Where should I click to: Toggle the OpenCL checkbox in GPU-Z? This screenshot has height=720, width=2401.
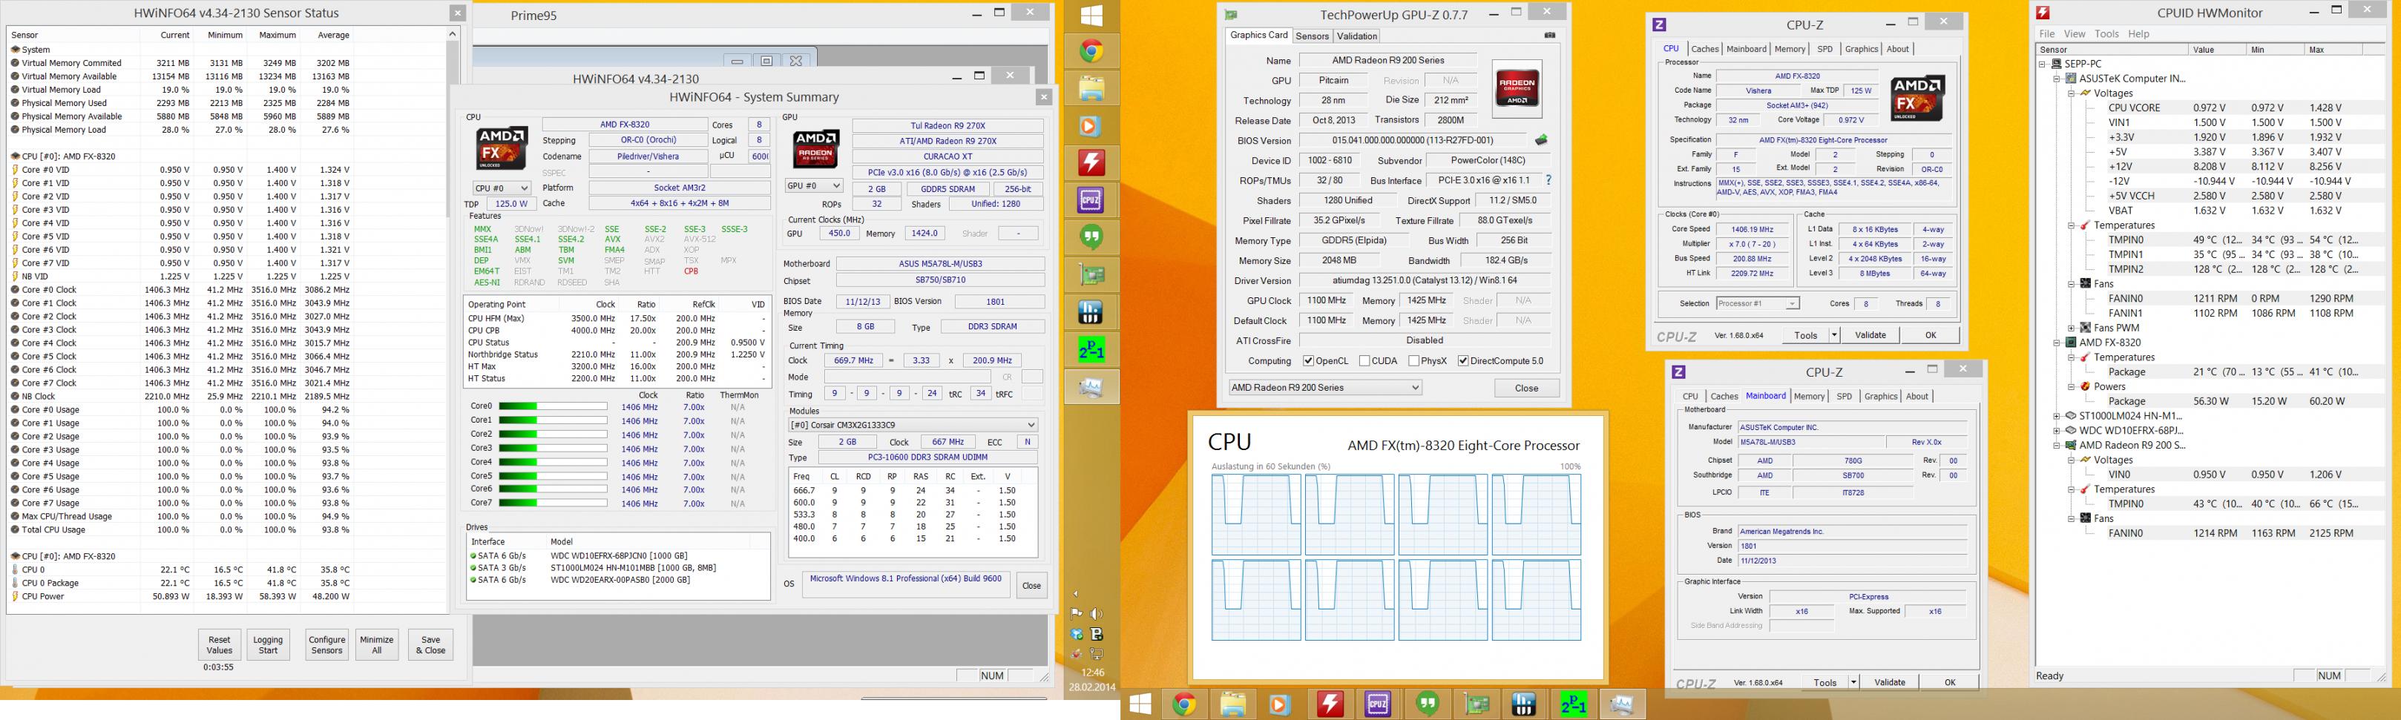(x=1309, y=360)
